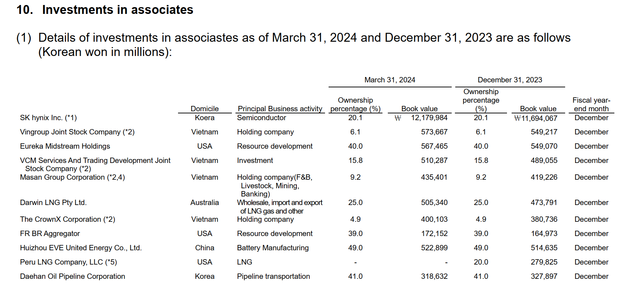Image resolution: width=634 pixels, height=302 pixels.
Task: Click the 'Semiconductor' activity cell
Action: [262, 118]
